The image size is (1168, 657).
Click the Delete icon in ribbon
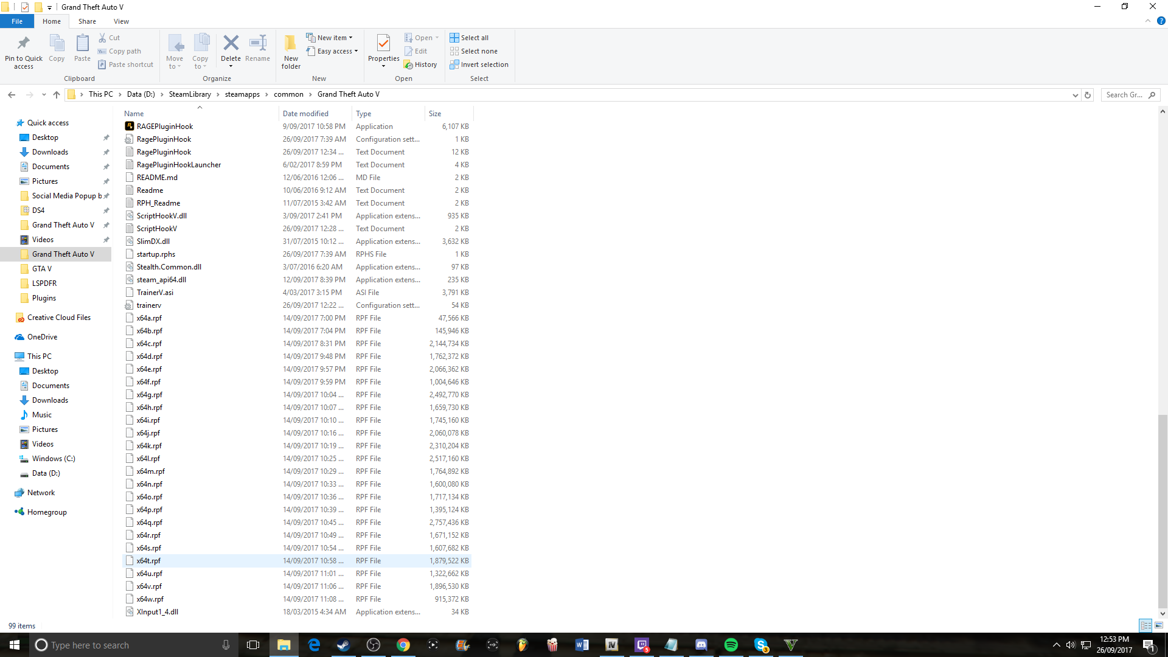click(x=231, y=44)
